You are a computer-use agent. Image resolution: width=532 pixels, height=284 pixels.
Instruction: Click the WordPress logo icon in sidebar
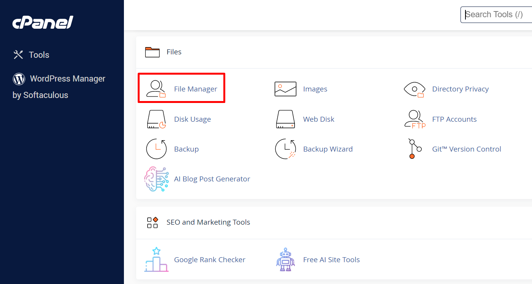pos(19,79)
